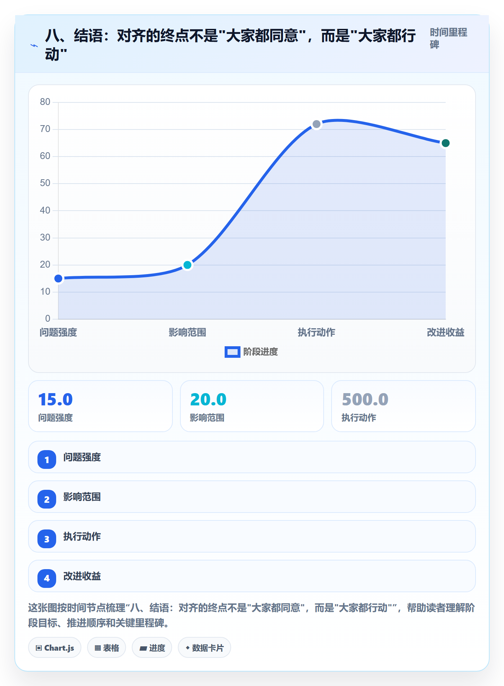
Task: Click the 改进收益 x-axis label
Action: (445, 333)
